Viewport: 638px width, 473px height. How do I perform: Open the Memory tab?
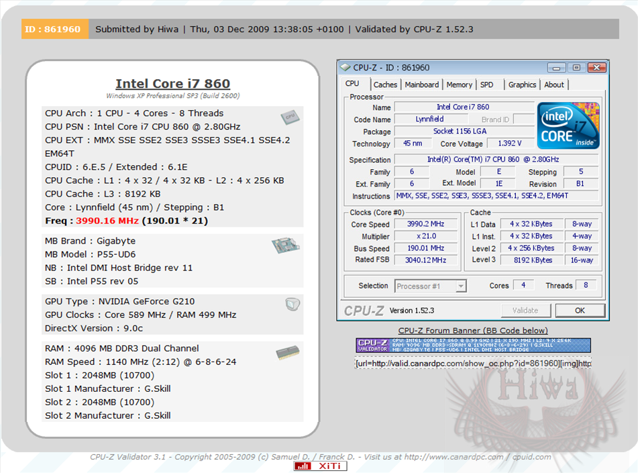click(x=459, y=85)
